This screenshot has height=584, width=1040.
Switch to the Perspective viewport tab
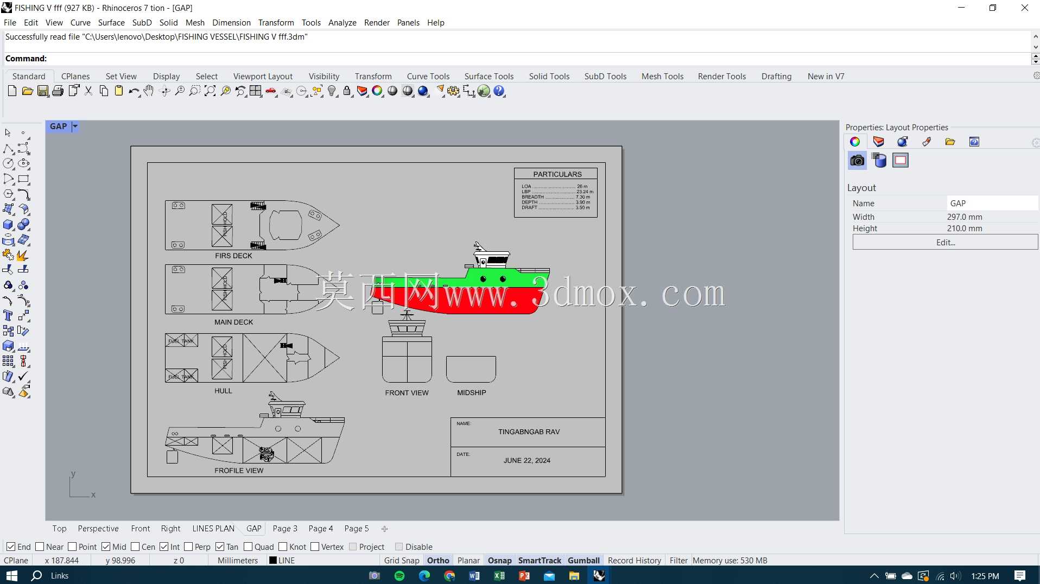coord(98,529)
